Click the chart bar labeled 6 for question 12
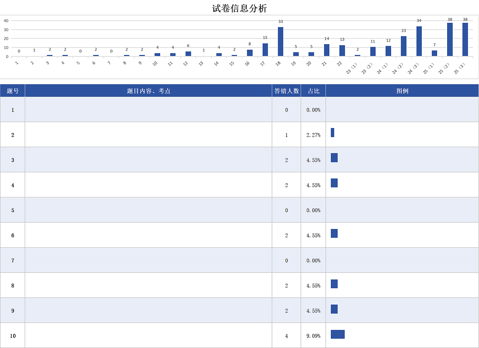This screenshot has height=348, width=479. coord(188,54)
